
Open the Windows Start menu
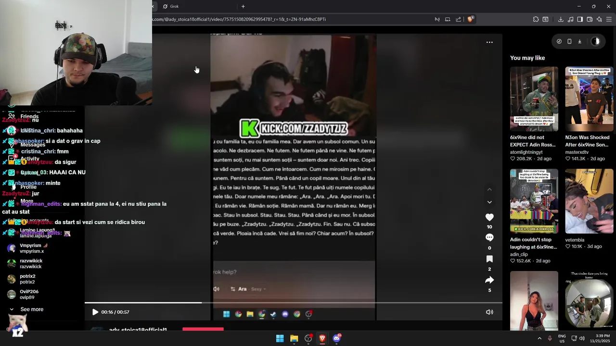tap(280, 338)
